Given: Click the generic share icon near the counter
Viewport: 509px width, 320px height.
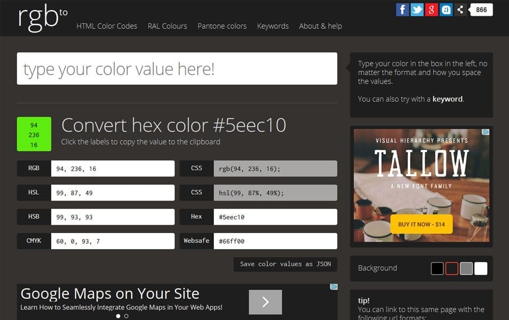Looking at the screenshot, I should tap(459, 9).
